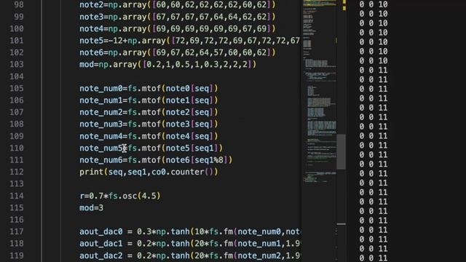Select the empty line numbered 113
Screen dimensions: 466x262
click(x=16, y=184)
